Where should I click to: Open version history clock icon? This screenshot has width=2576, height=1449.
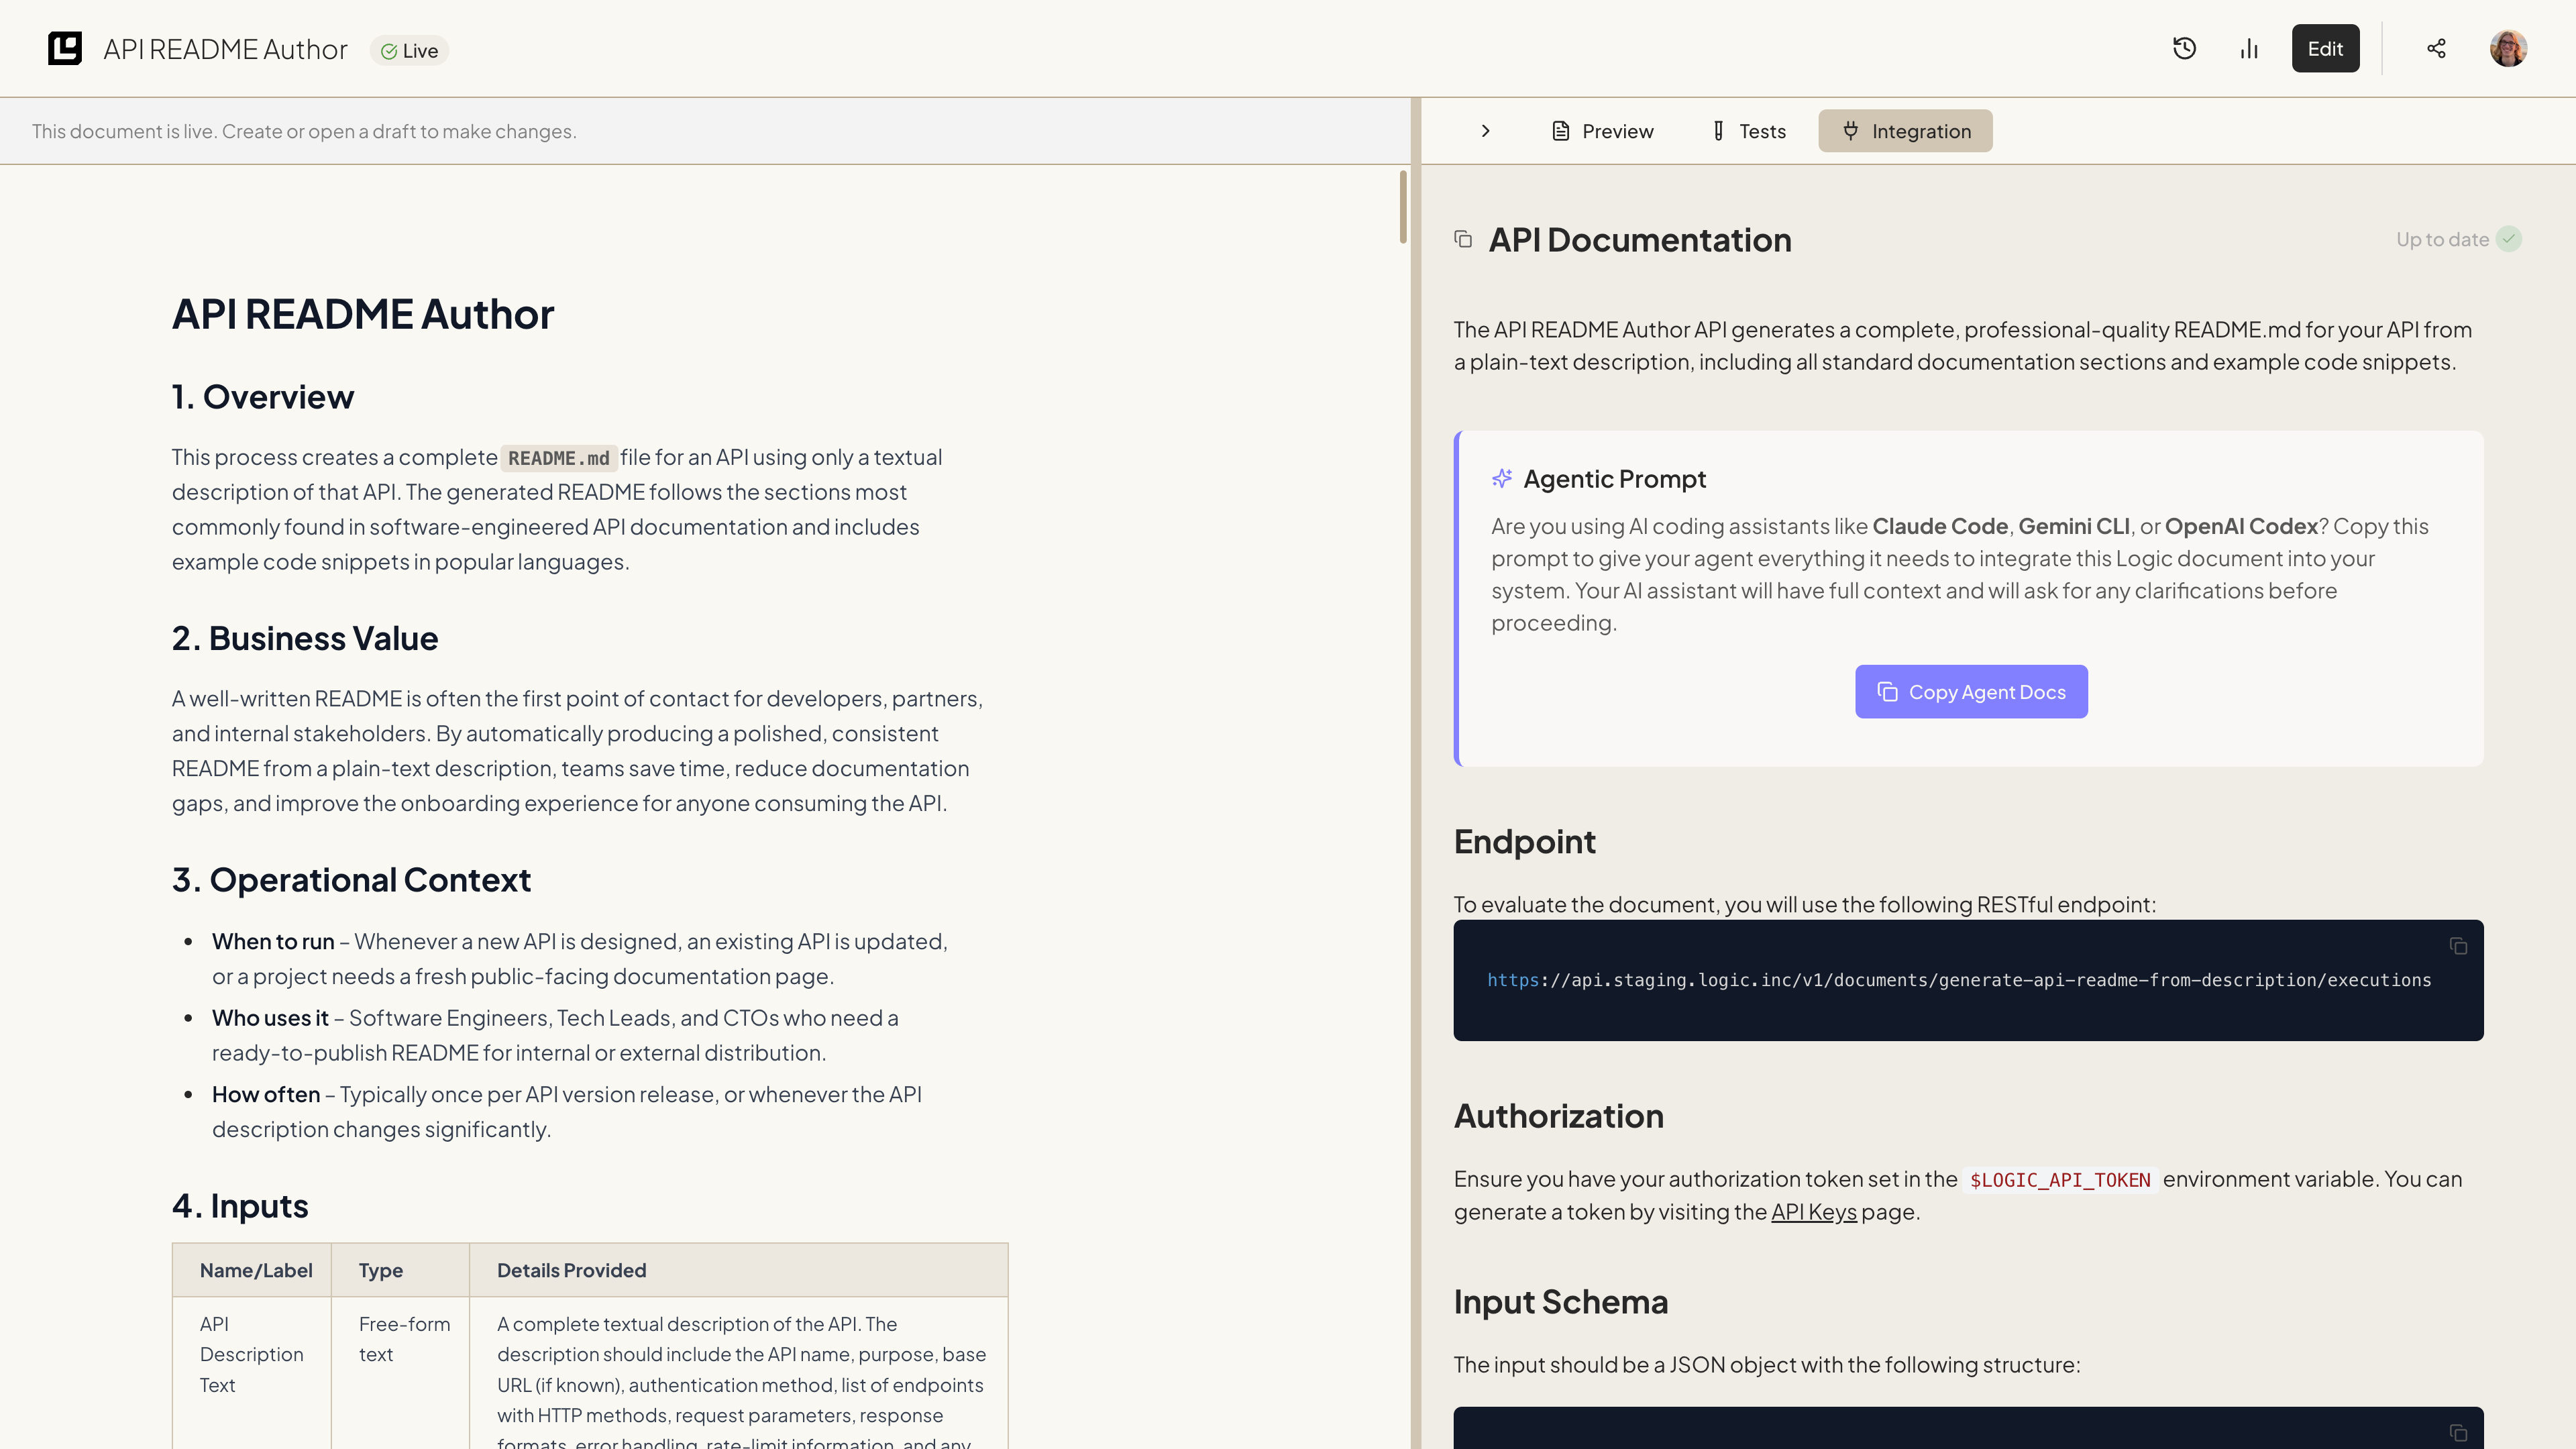(x=2184, y=49)
